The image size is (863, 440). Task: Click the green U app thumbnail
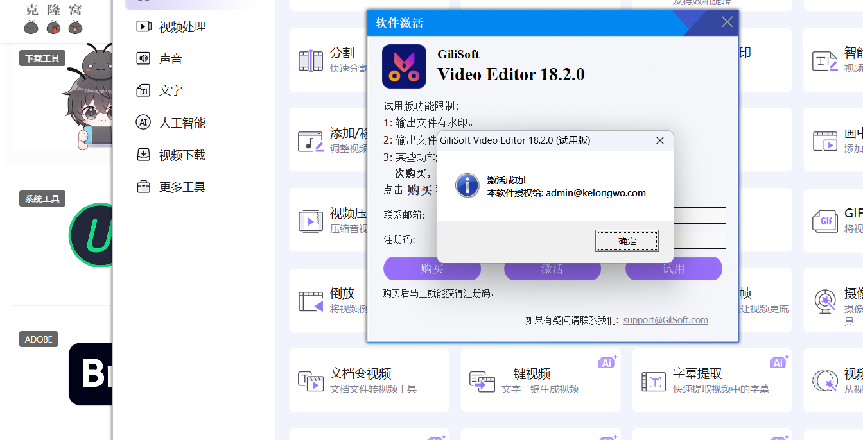tap(91, 235)
